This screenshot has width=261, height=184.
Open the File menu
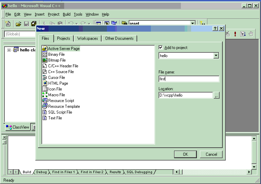8,14
